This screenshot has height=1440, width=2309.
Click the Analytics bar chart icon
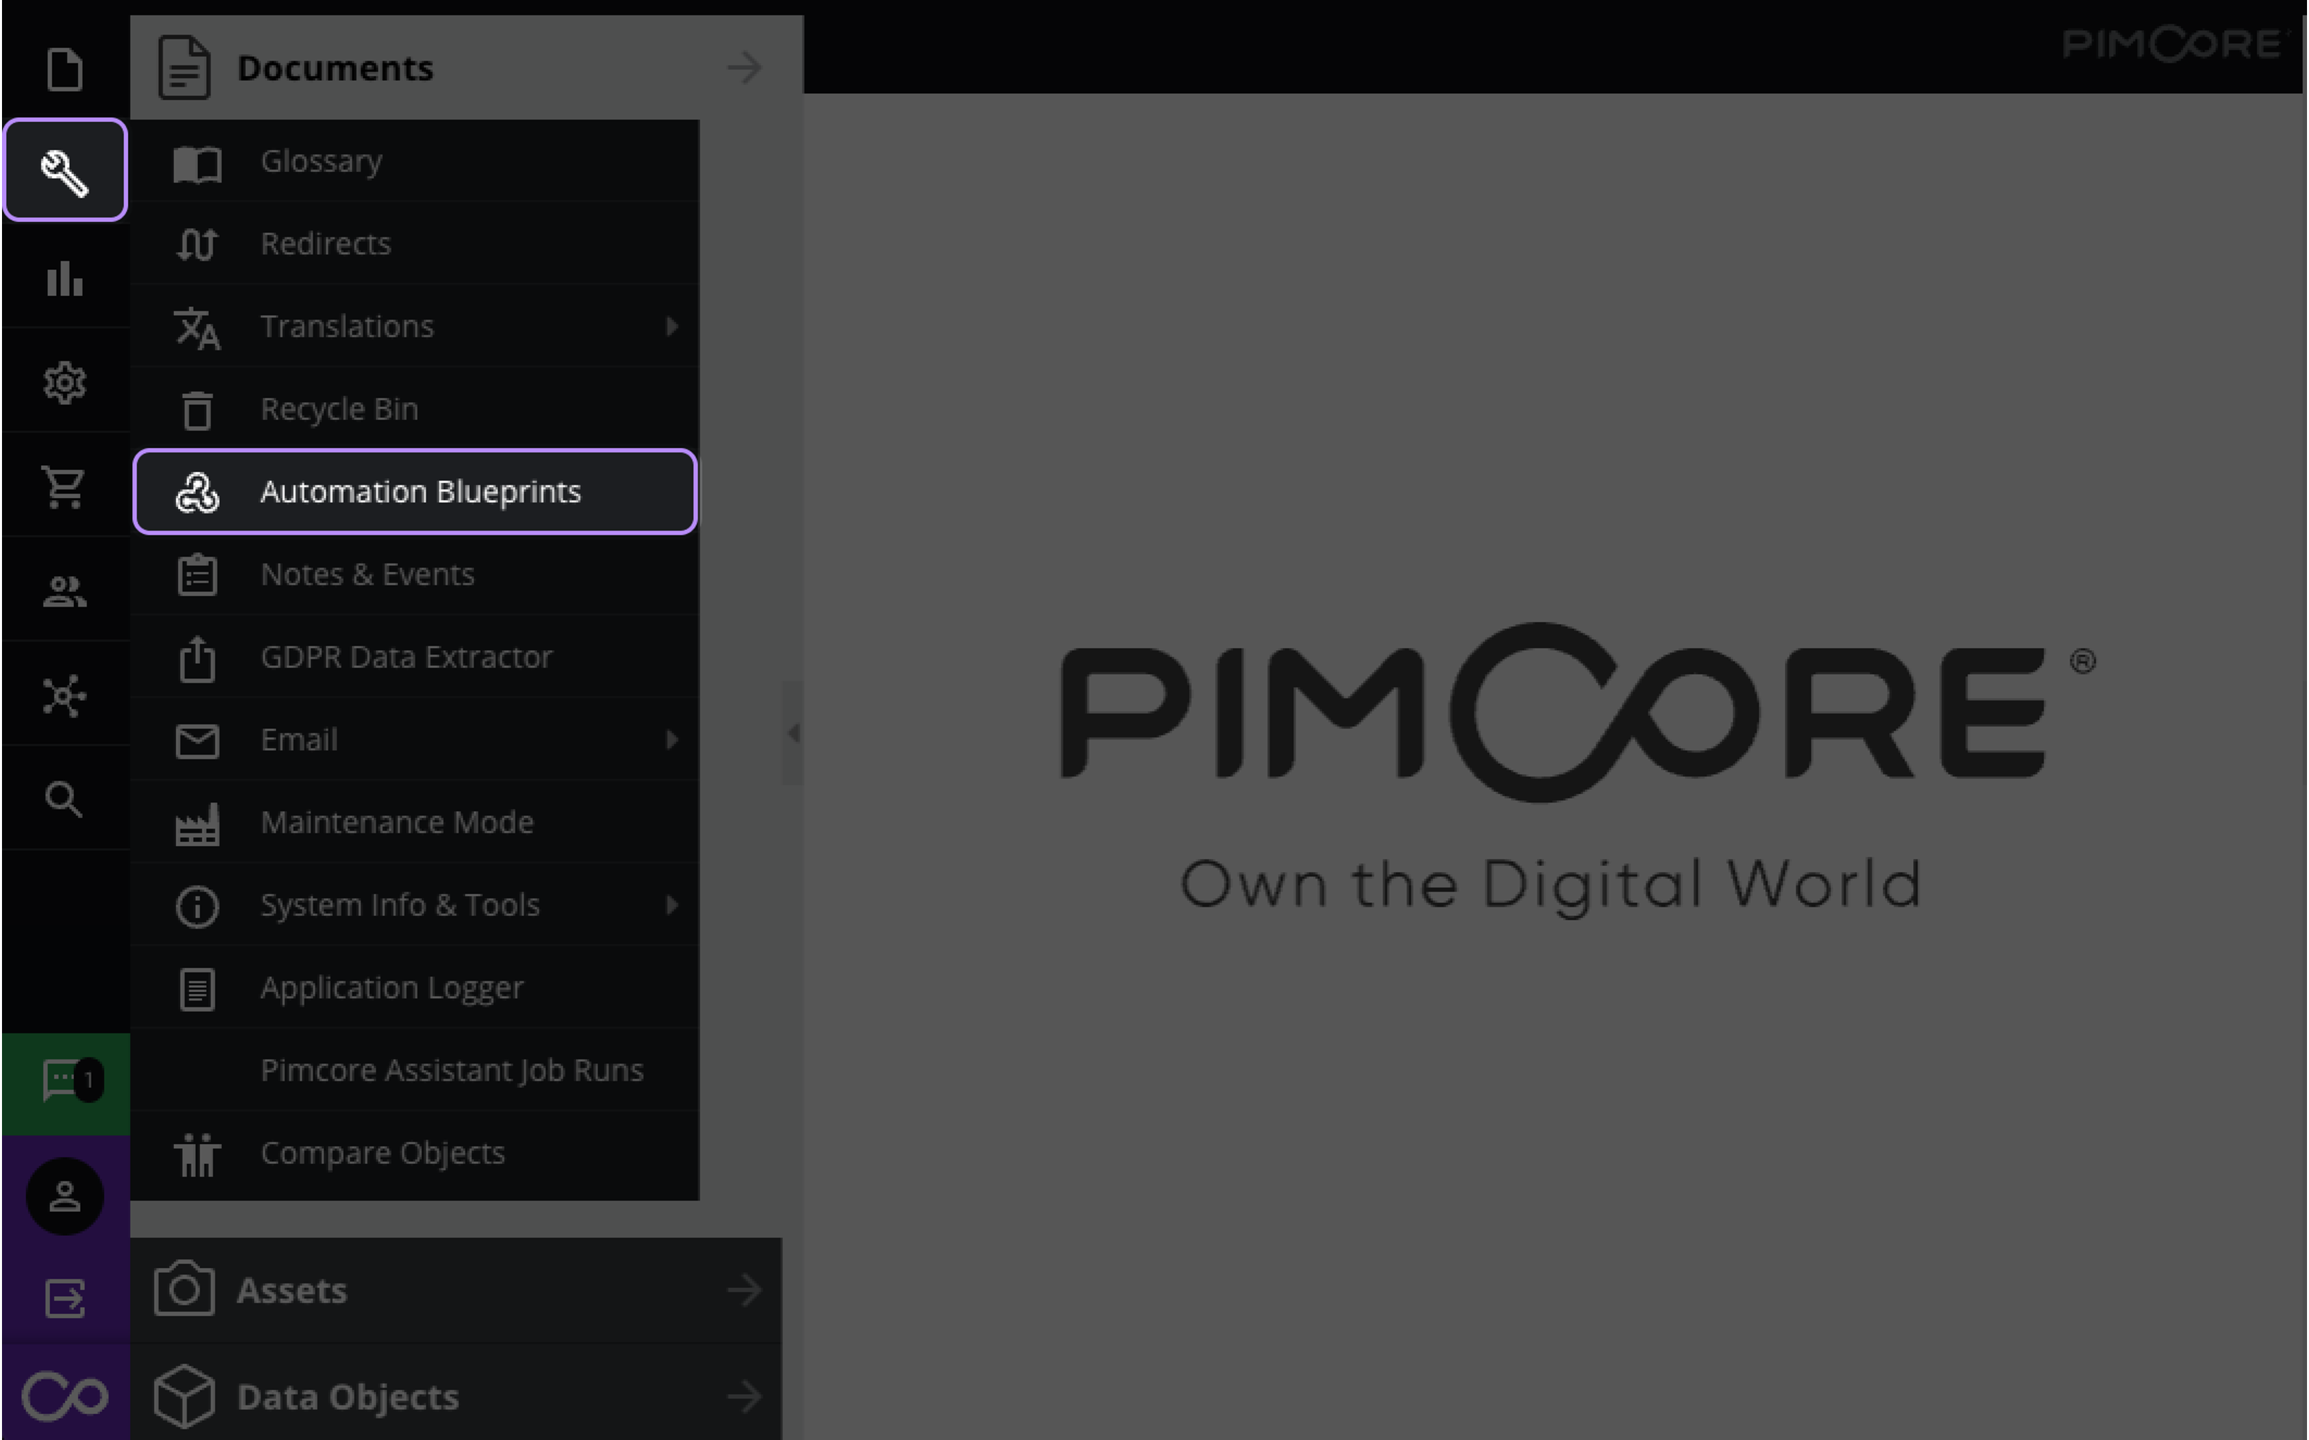pos(65,277)
